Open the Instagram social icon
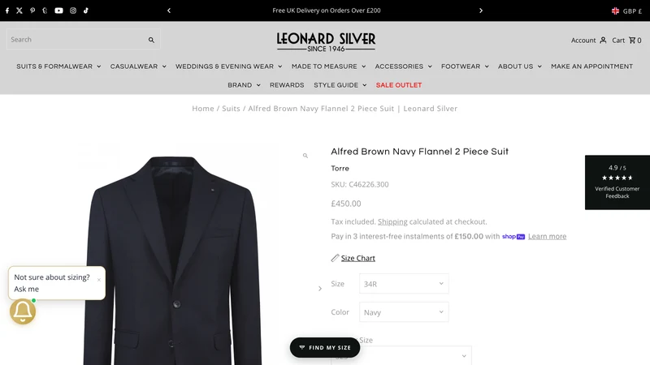 pyautogui.click(x=73, y=11)
